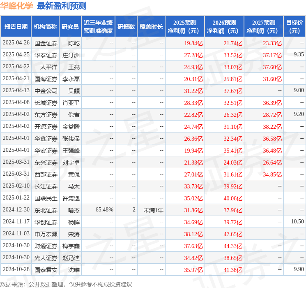Viewport: 306px width, 288px height.
Task: Select the 光大证券 institution cell
Action: pyautogui.click(x=46, y=258)
